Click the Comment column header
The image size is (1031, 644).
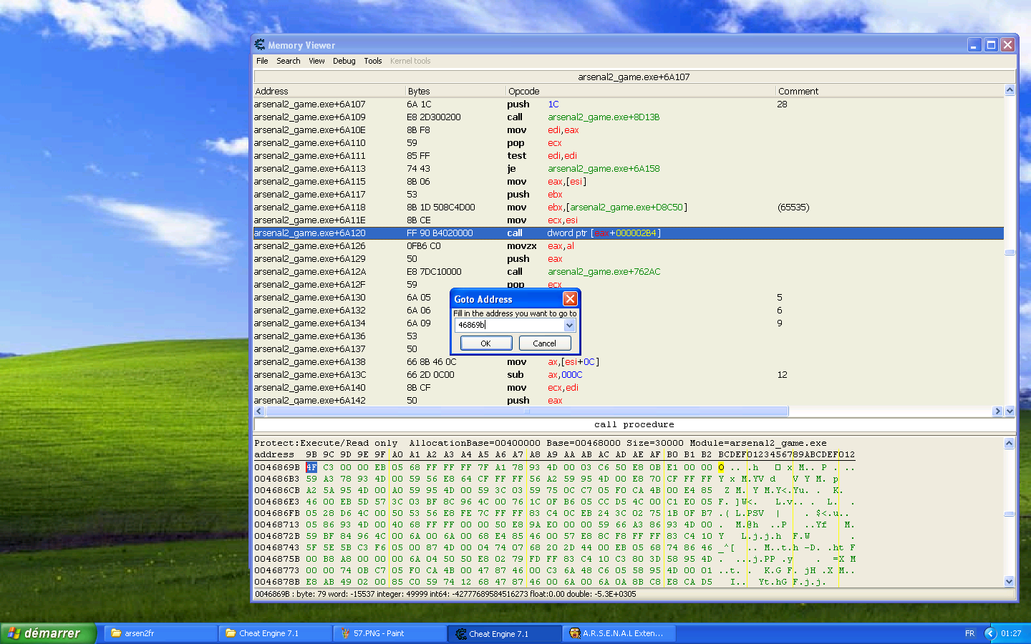[890, 91]
